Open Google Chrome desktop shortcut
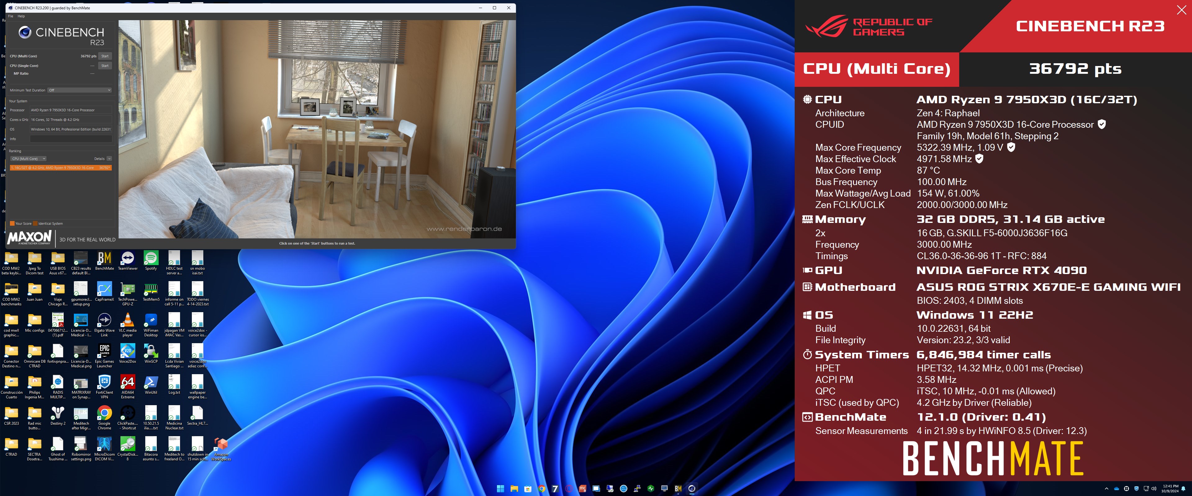 pyautogui.click(x=105, y=418)
